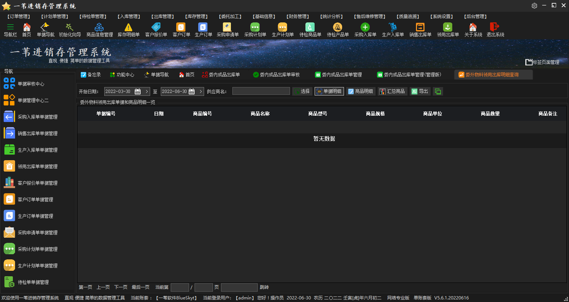Viewport: 569px width, 302px height.
Task: Open 生产计划单 toolbar icon
Action: (283, 29)
